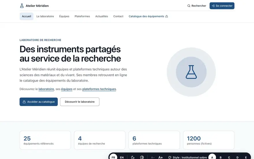Click the lock icon next to Catalogue des équipements
Viewport: 254px width, 159px height.
167,16
